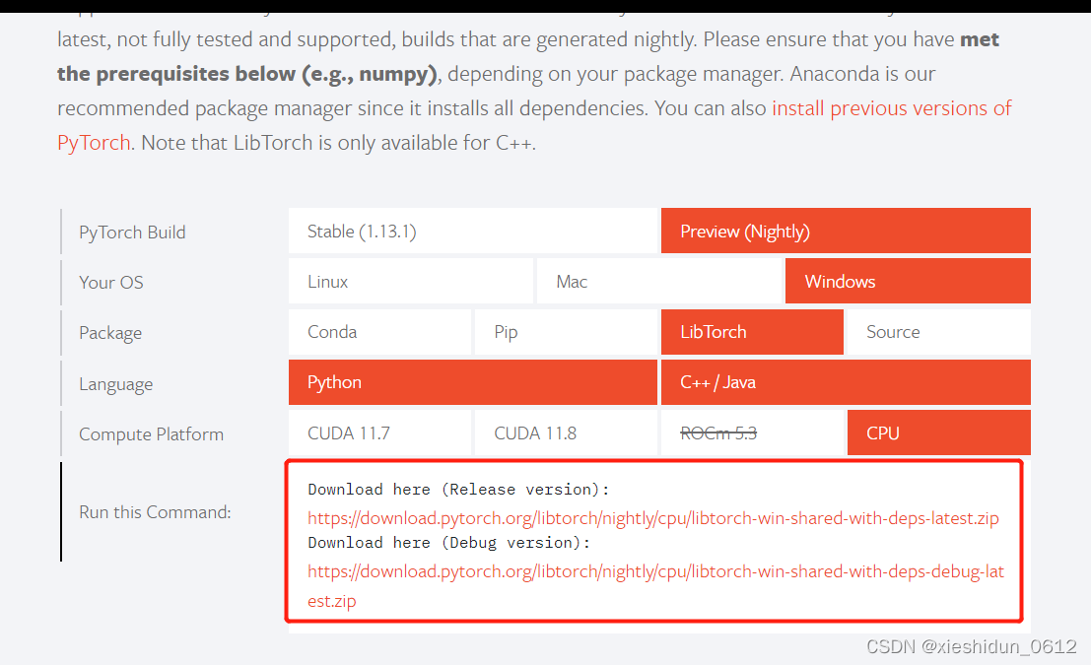Image resolution: width=1091 pixels, height=665 pixels.
Task: Download the libtorch debug version zip
Action: pos(655,571)
